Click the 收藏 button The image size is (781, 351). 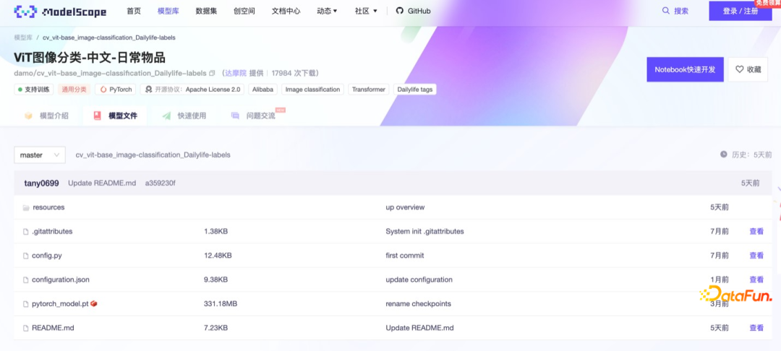tap(748, 69)
